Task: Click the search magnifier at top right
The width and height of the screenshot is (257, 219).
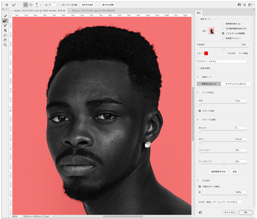Action: pos(245,5)
